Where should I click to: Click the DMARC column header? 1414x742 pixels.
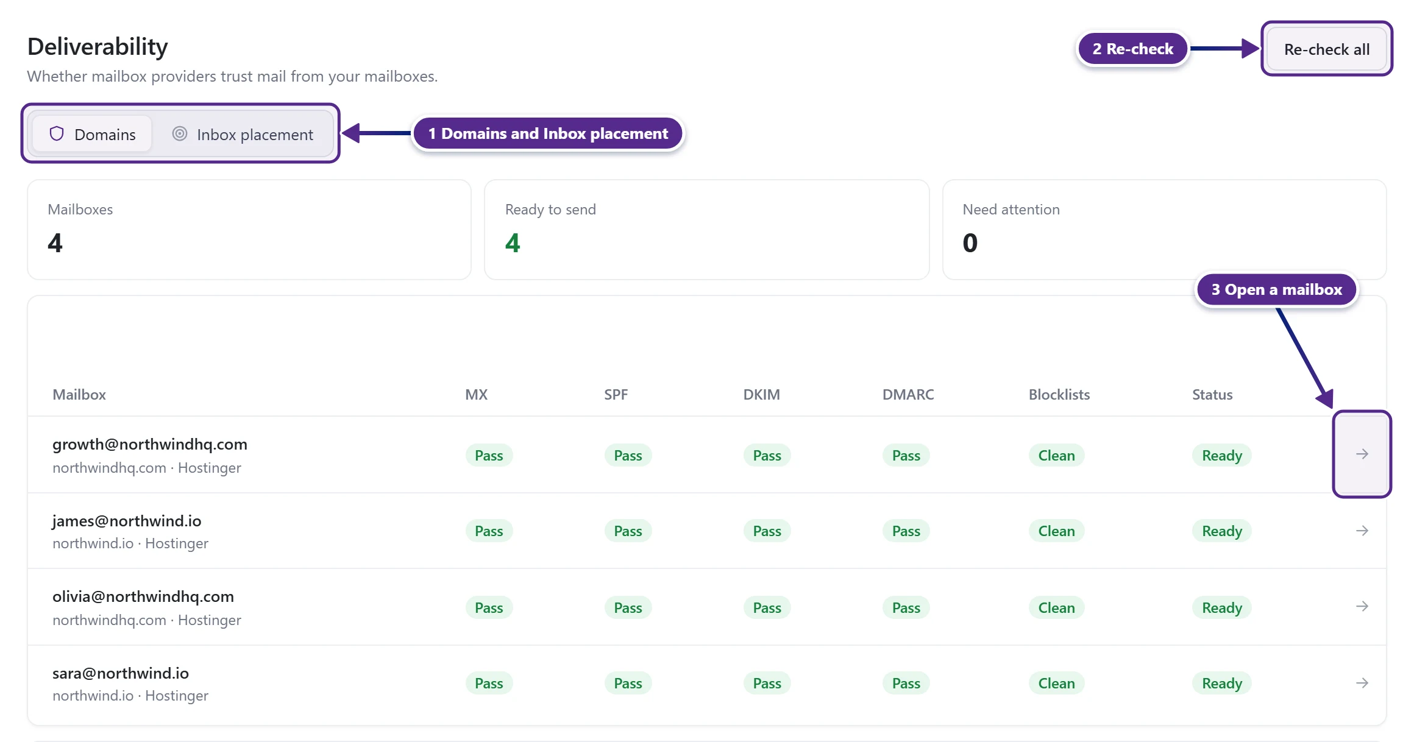(908, 395)
